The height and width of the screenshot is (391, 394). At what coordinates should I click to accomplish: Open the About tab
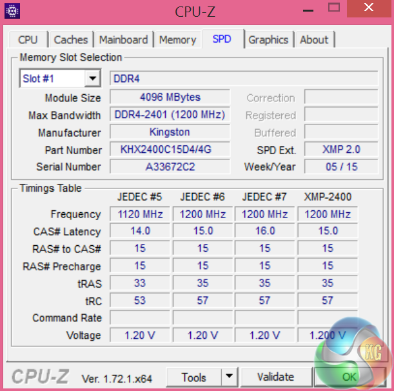click(x=314, y=40)
